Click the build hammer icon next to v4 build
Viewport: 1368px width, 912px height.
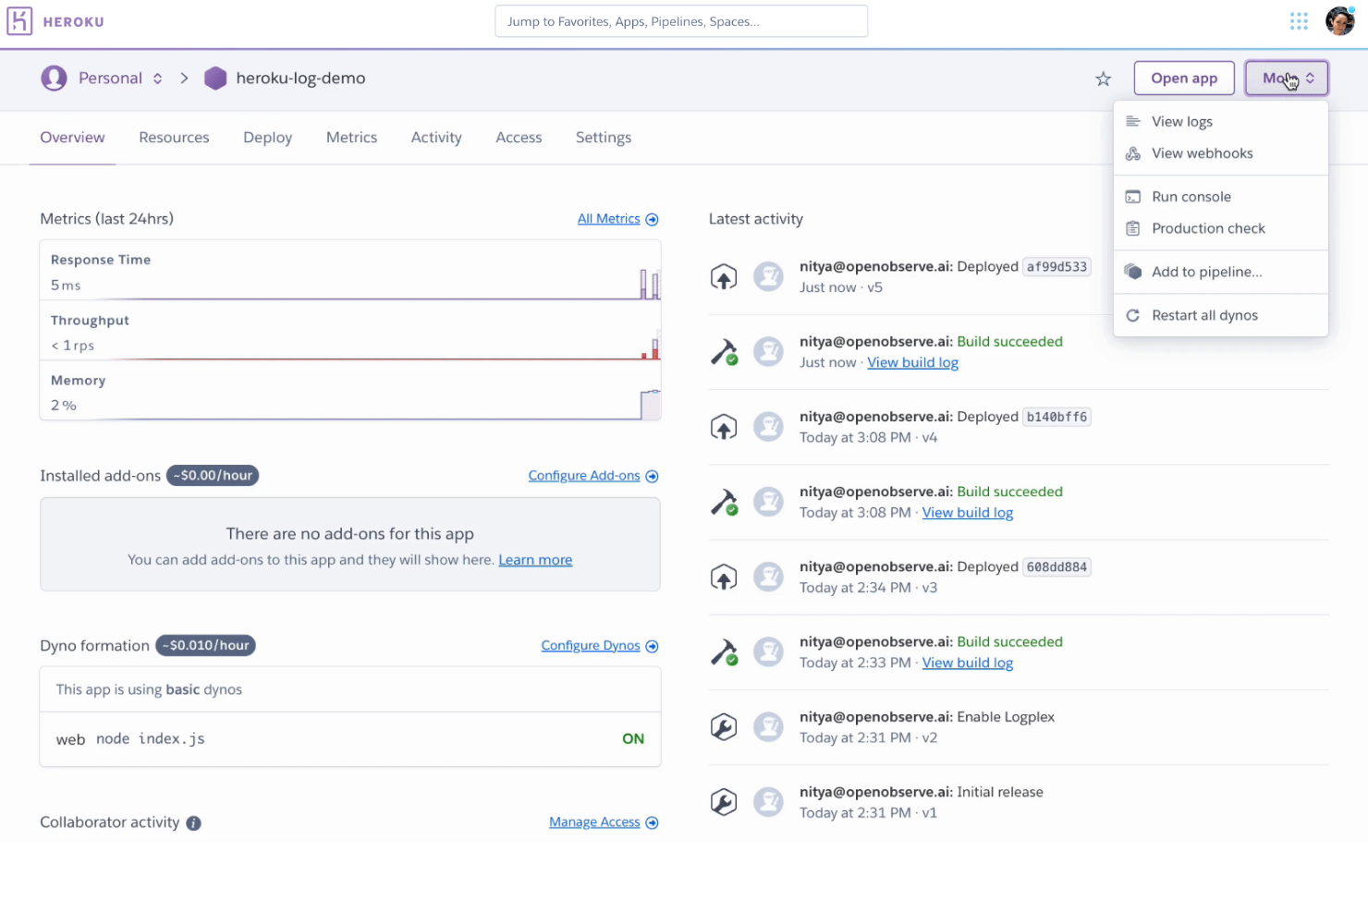(x=724, y=502)
